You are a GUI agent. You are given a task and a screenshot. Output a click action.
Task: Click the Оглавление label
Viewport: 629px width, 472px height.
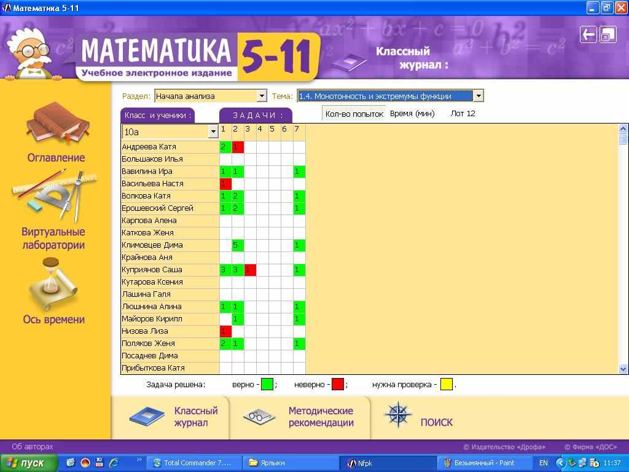[56, 158]
